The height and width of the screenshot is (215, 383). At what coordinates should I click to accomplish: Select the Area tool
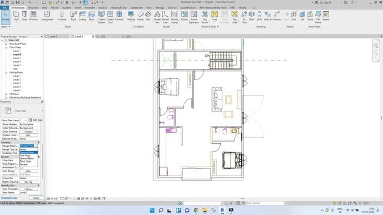tap(214, 16)
